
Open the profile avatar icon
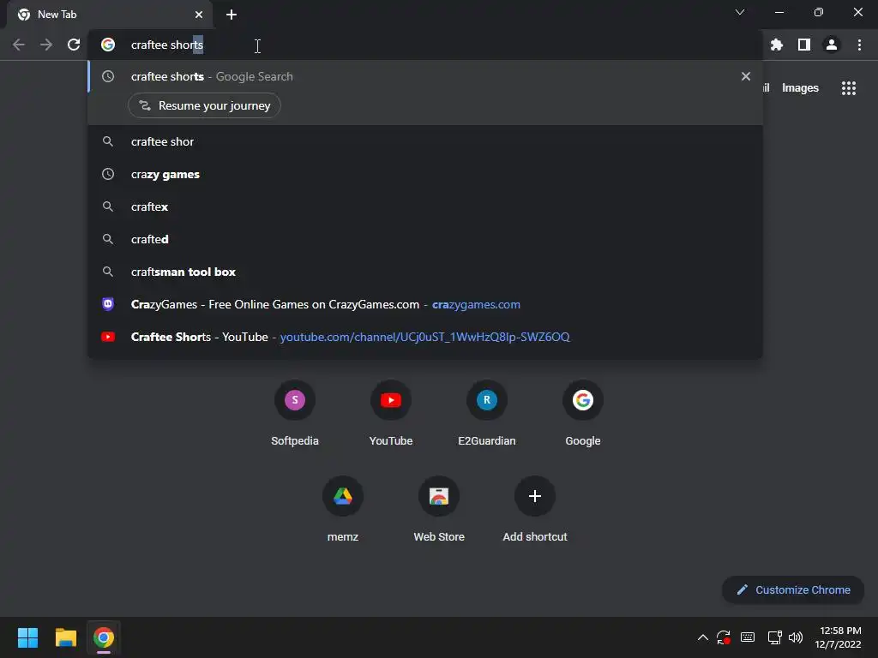tap(832, 45)
